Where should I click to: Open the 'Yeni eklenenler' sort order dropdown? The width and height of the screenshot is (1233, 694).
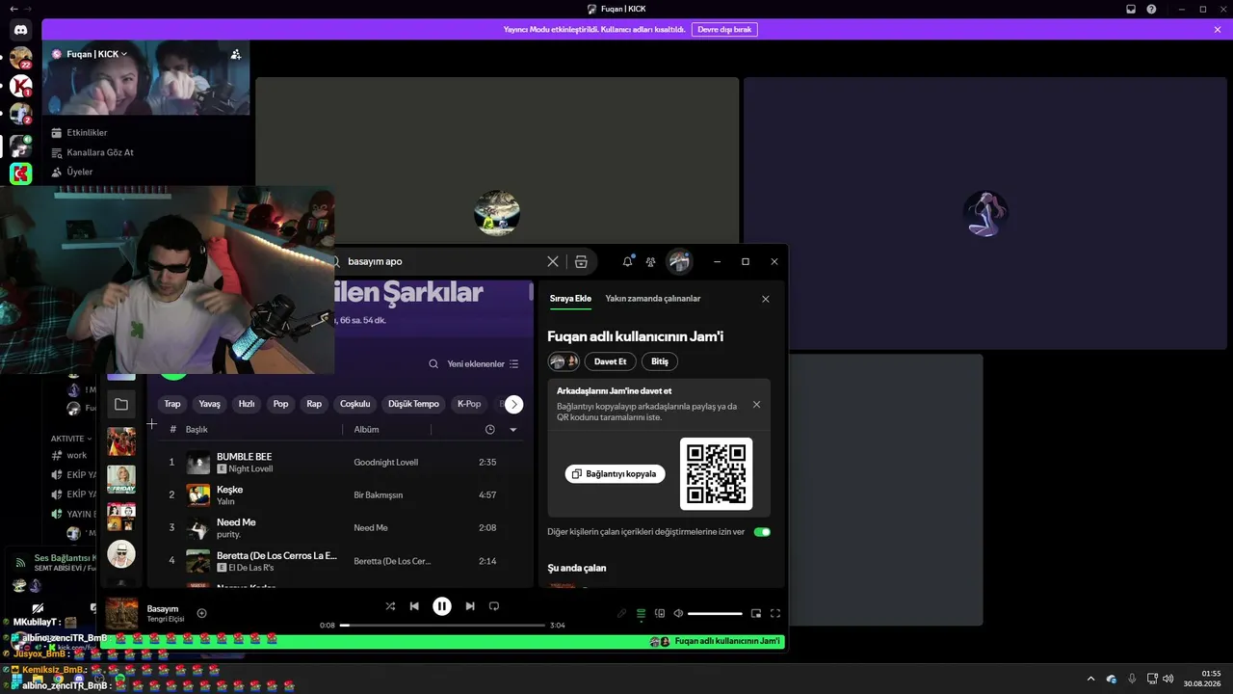click(484, 364)
